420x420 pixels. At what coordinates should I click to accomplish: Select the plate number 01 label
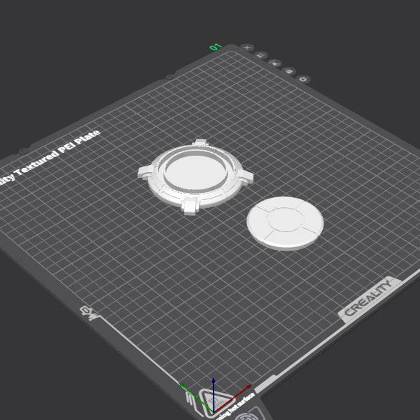tap(216, 47)
